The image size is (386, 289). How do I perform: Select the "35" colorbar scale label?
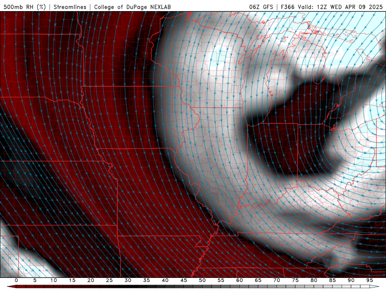click(147, 280)
